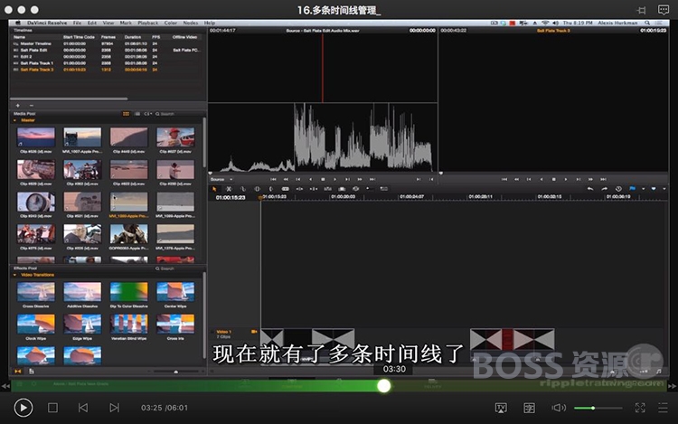Pin the player window on top
678x424 pixels.
[x=642, y=10]
